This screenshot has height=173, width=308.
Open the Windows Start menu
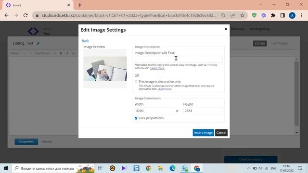coord(6,168)
